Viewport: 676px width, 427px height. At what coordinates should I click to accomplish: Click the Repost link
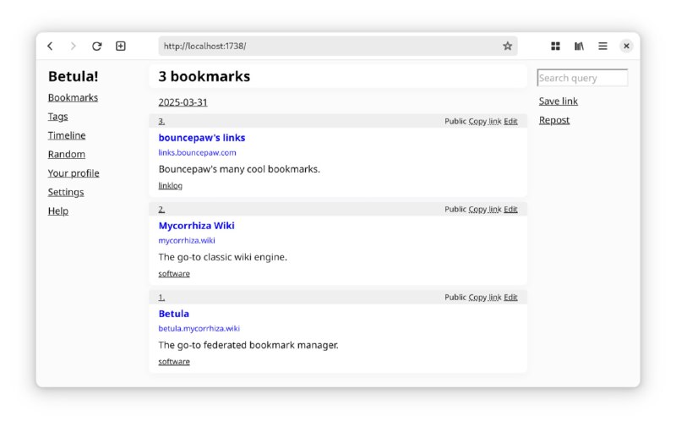pos(554,120)
